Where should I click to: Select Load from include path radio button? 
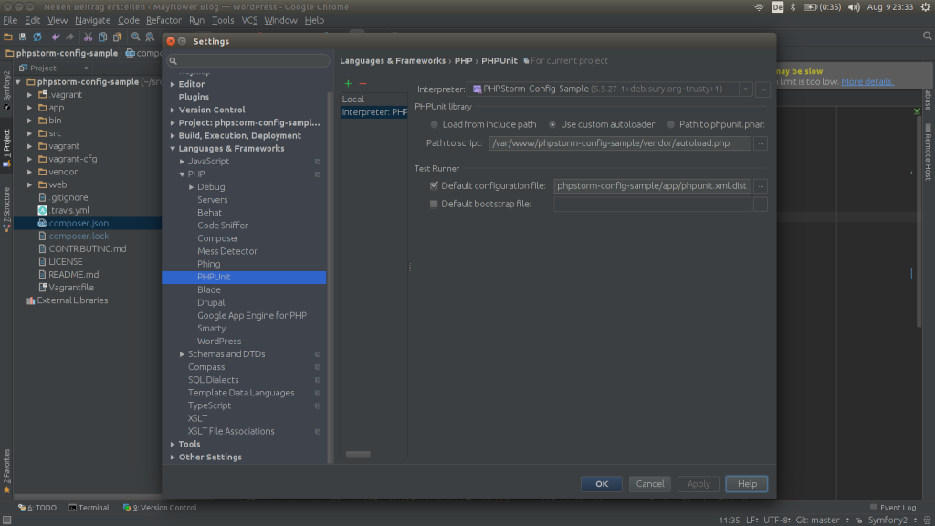tap(434, 124)
